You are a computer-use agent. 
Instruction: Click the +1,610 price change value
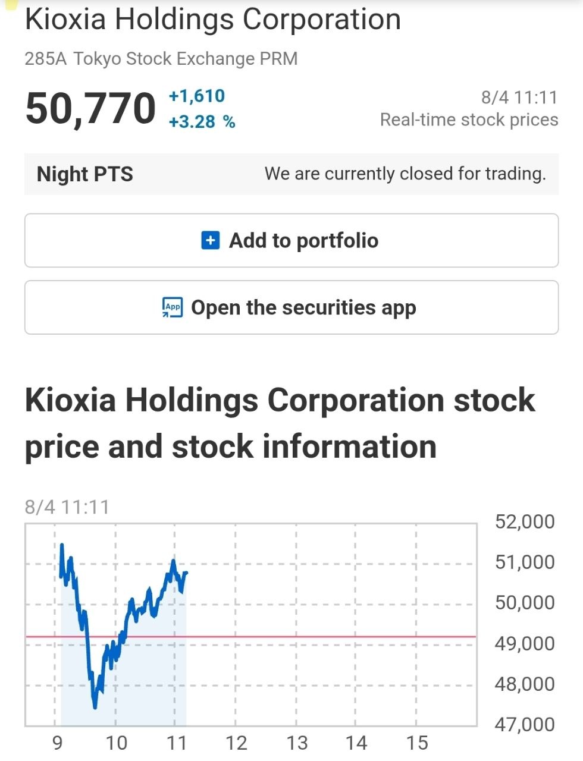coord(197,96)
